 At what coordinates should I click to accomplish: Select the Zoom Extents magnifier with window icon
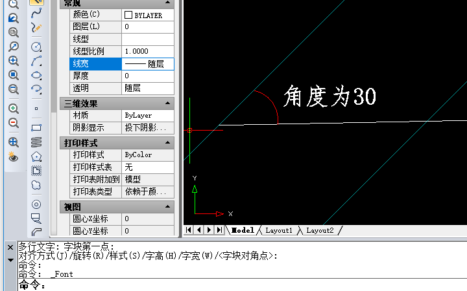pos(13,89)
